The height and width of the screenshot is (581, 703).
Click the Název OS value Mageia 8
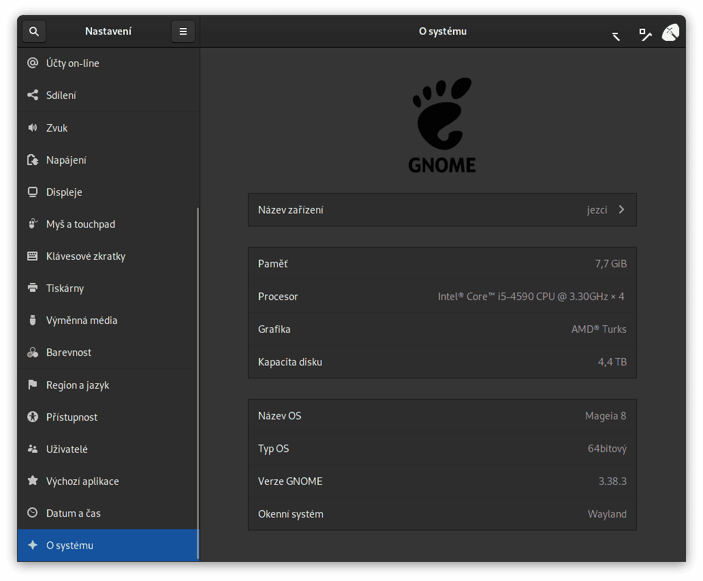pos(606,416)
